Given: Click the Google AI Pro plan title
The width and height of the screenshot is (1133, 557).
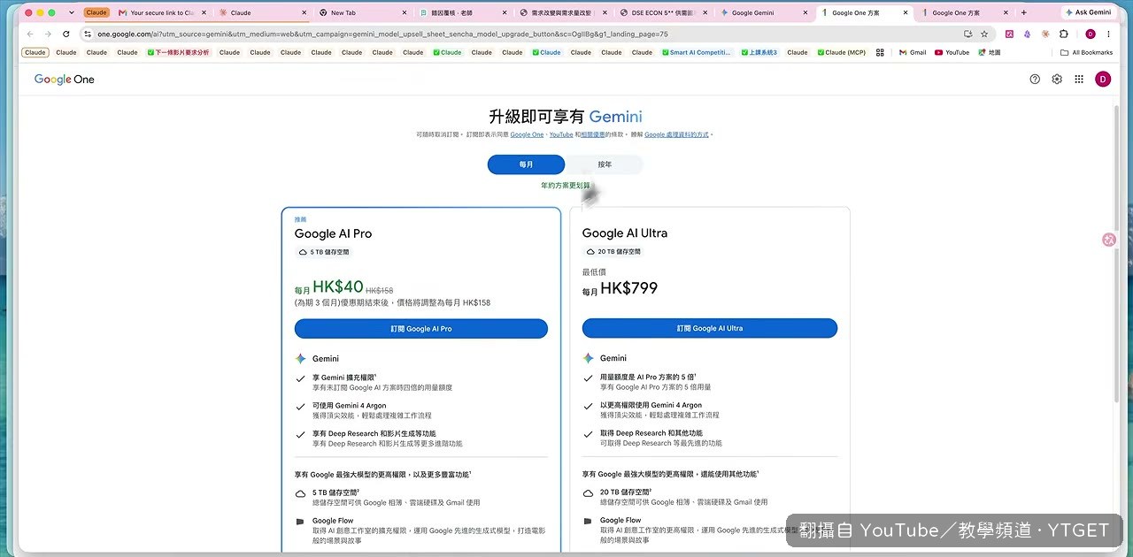Looking at the screenshot, I should tap(333, 233).
